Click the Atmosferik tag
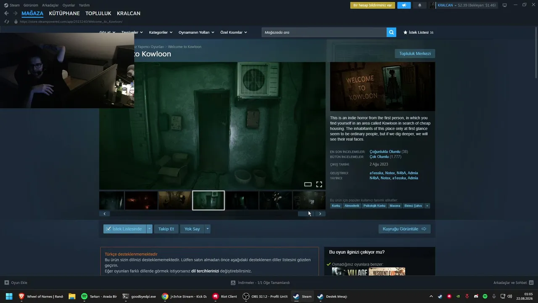Screen dimensions: 538x303 (352, 206)
